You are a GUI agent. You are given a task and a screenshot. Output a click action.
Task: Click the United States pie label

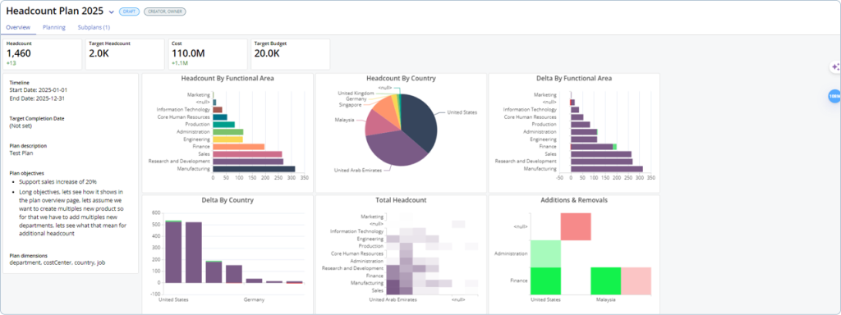pyautogui.click(x=462, y=112)
